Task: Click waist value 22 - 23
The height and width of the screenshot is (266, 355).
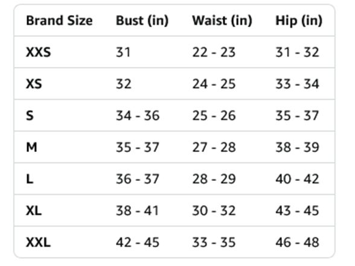Action: click(x=214, y=52)
